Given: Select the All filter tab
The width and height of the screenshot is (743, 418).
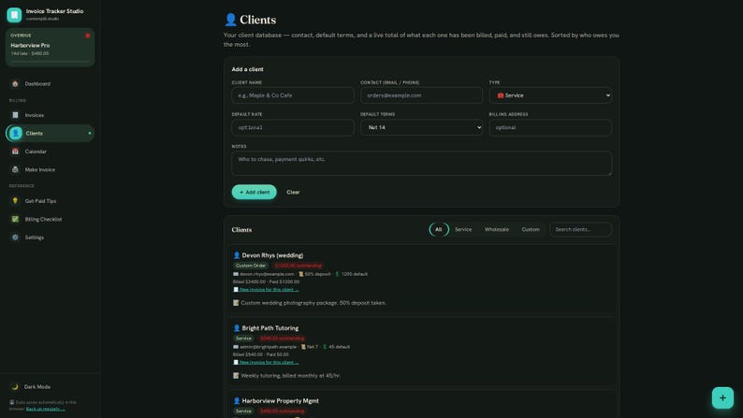Looking at the screenshot, I should [x=439, y=230].
